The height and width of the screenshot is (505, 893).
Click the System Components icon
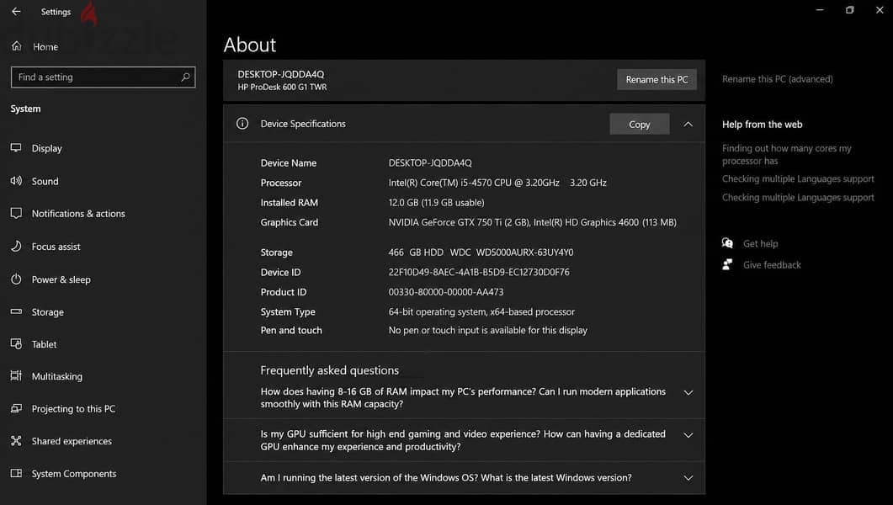(x=16, y=473)
